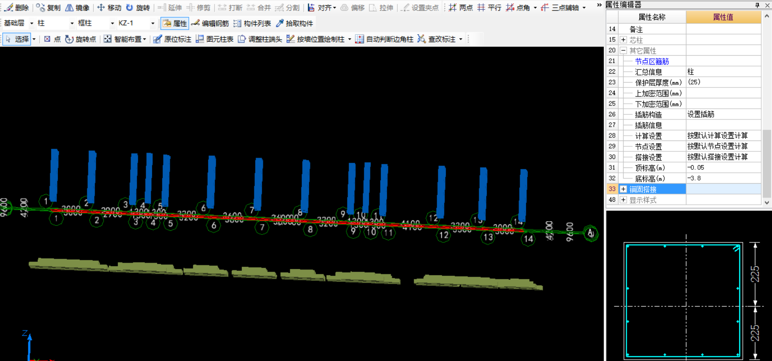Viewport: 772px width, 361px height.
Task: Open 图元柱表 (column table)
Action: 214,39
